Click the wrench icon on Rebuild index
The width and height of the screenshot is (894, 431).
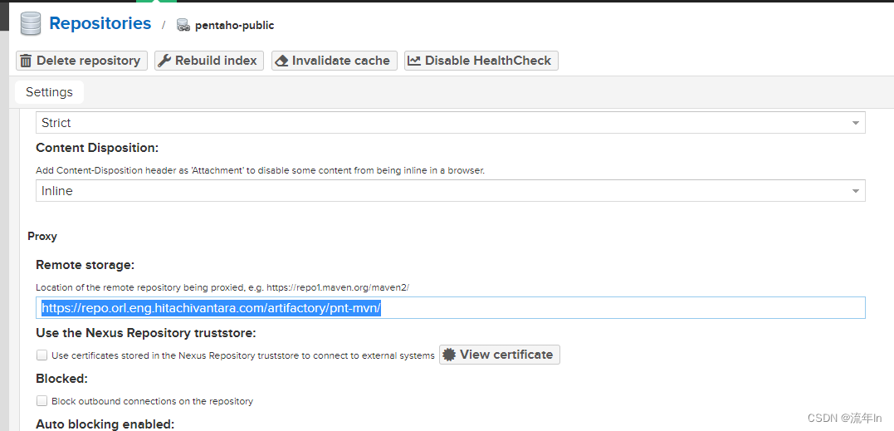coord(164,61)
